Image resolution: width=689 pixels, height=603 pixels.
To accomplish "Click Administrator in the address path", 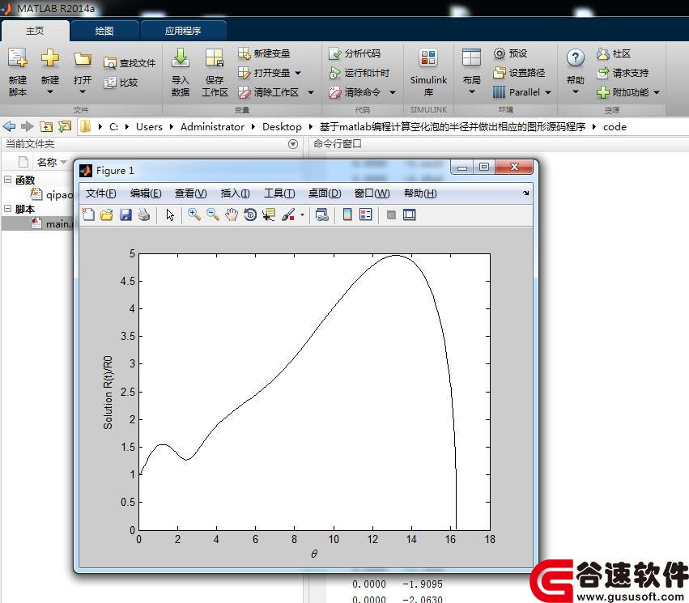I will point(212,127).
